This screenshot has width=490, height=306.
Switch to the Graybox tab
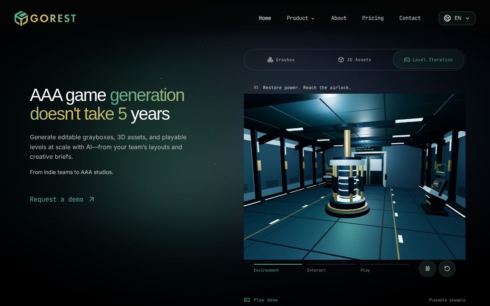[x=281, y=60]
